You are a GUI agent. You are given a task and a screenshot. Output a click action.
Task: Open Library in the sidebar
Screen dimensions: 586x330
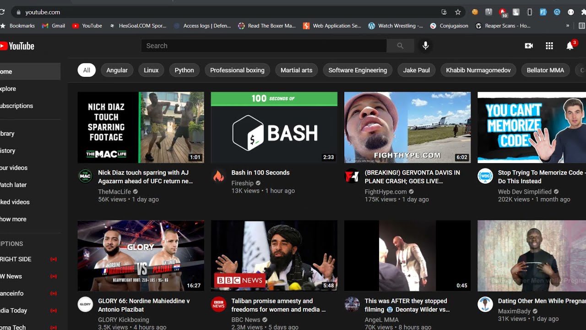pyautogui.click(x=30, y=133)
